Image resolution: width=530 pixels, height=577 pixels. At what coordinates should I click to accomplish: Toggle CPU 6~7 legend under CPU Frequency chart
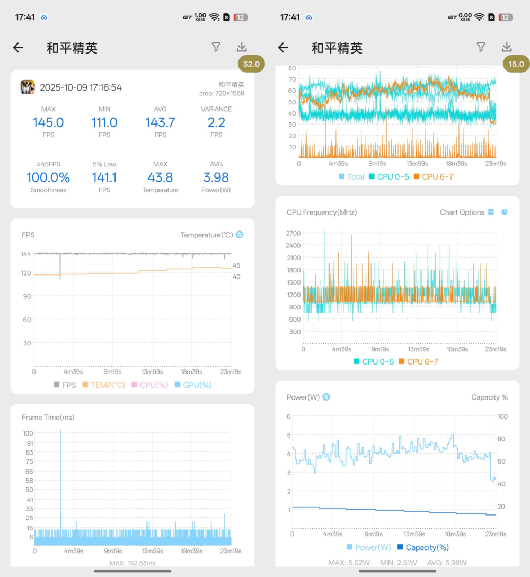pos(418,361)
